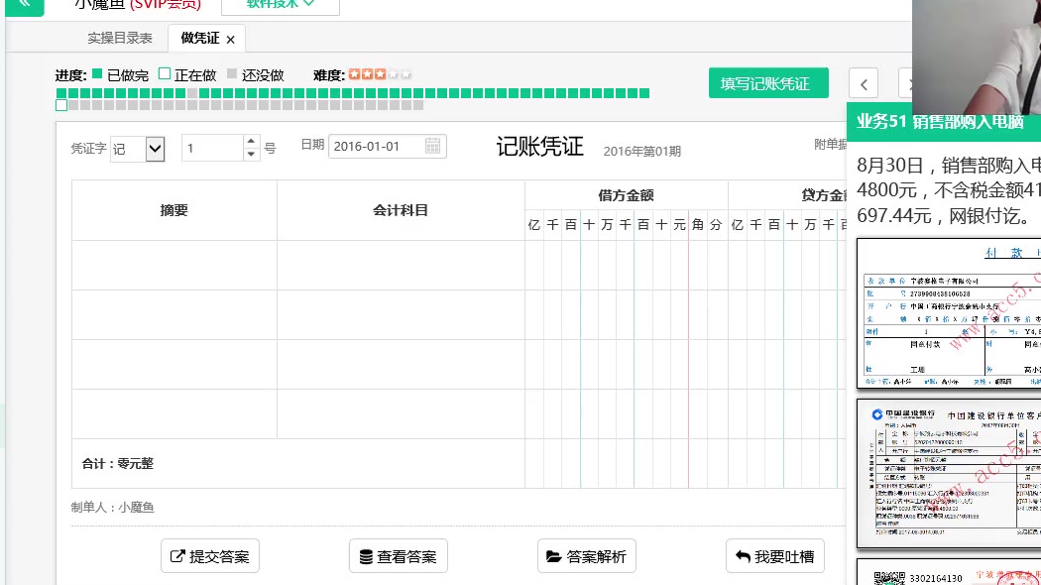Click the 提交答案 button
This screenshot has width=1041, height=585.
tap(210, 556)
